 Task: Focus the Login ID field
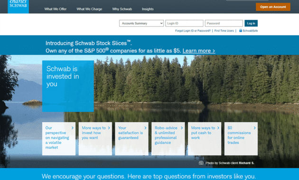[x=184, y=23]
